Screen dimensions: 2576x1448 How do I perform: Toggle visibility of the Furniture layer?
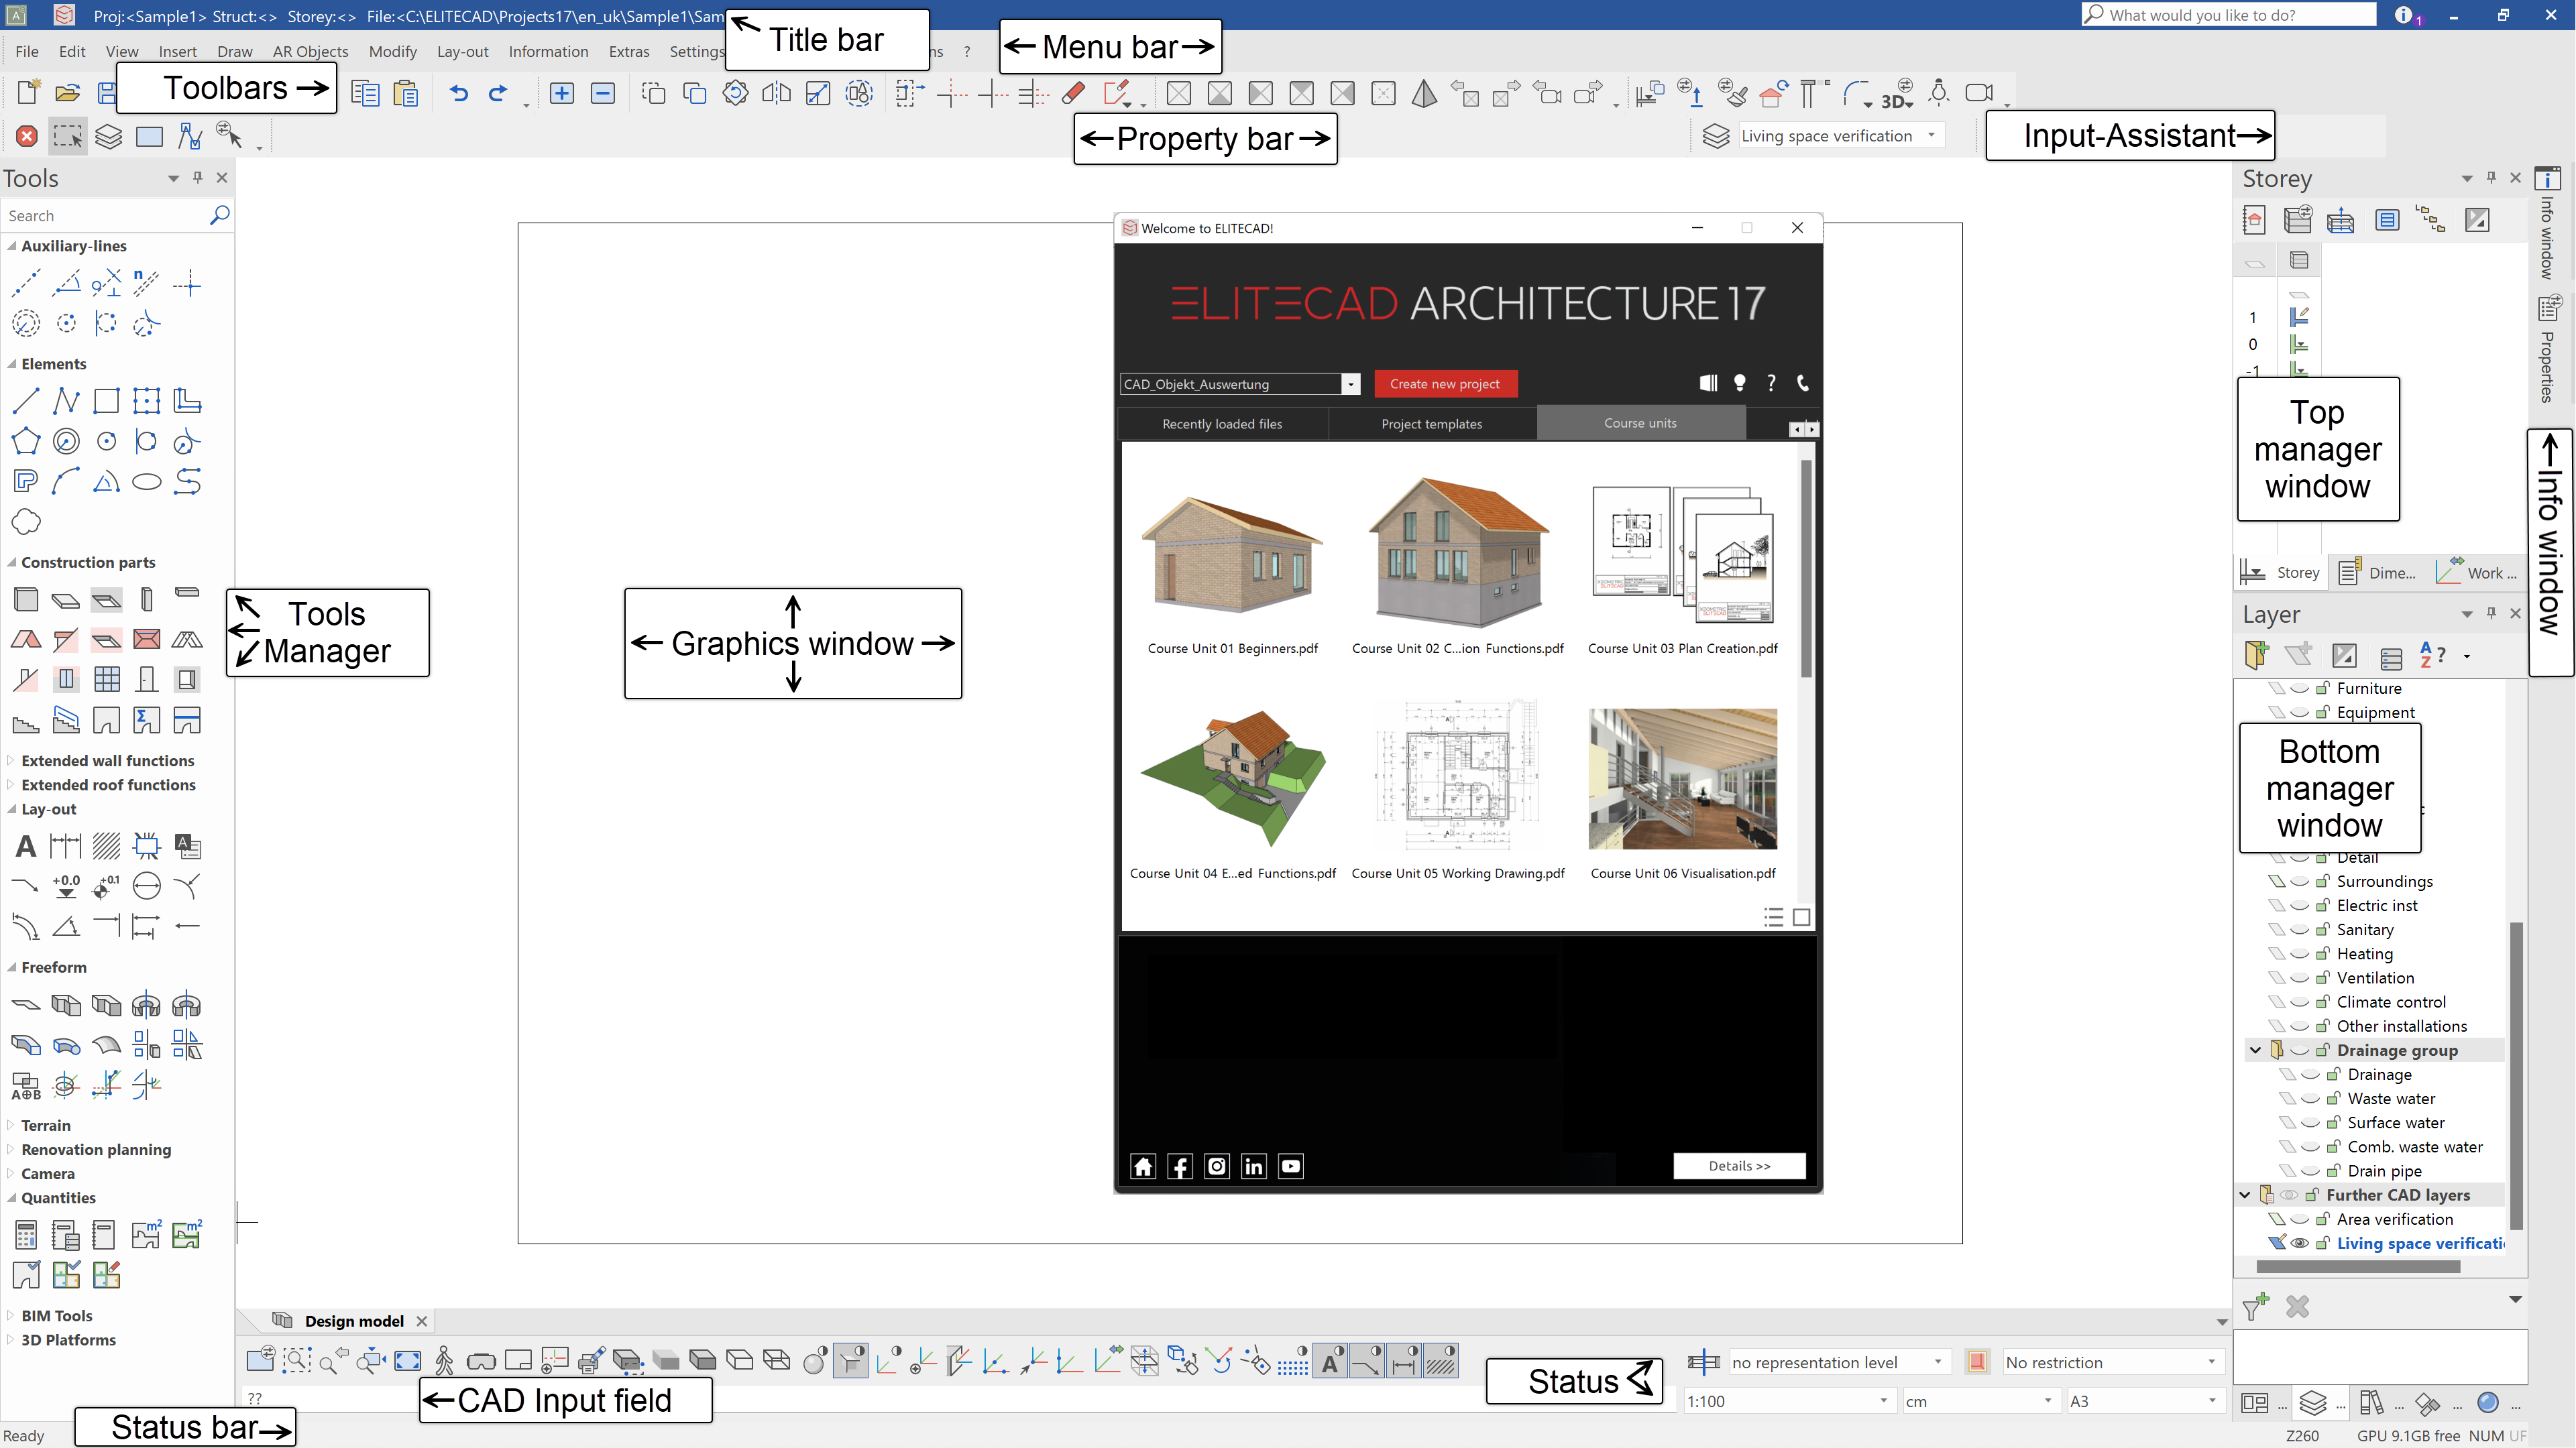(x=2300, y=688)
